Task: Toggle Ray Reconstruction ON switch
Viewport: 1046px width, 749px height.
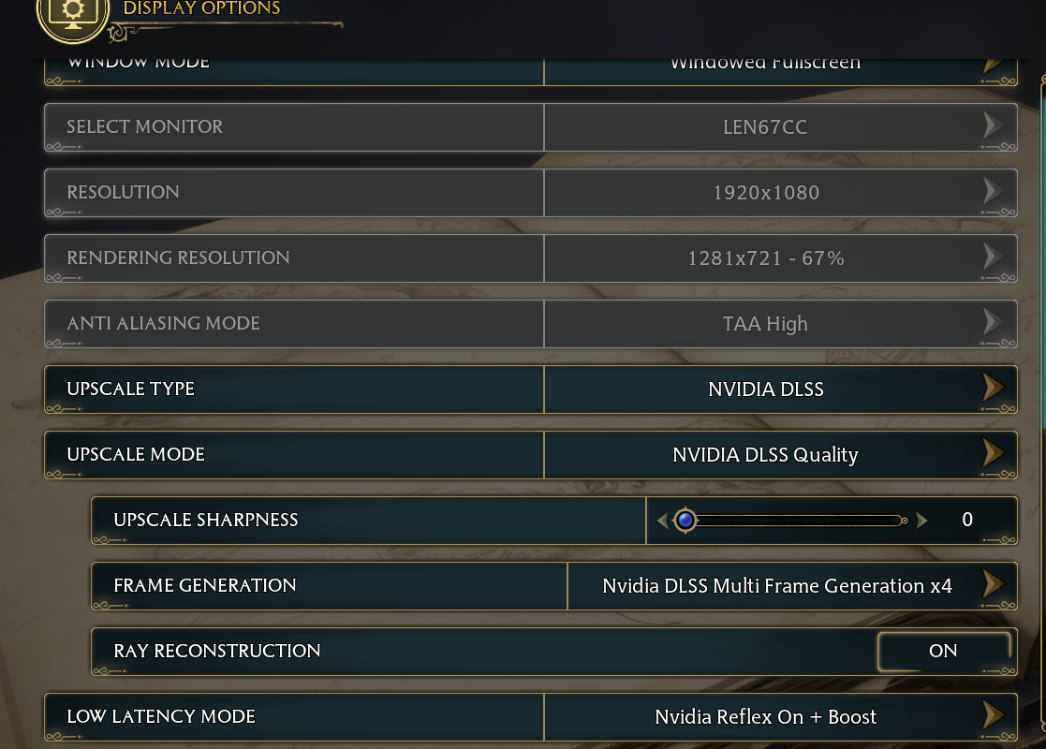Action: [x=943, y=651]
